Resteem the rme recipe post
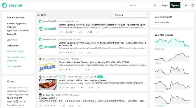 tap(99, 88)
